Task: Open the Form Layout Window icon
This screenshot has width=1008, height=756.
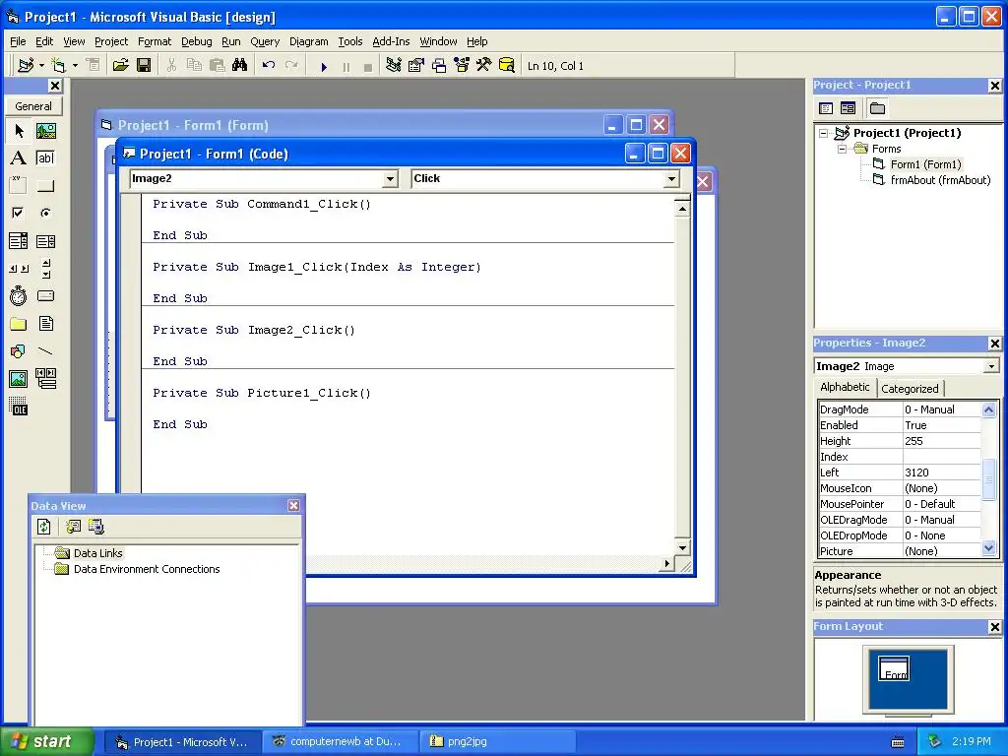Action: pos(439,66)
